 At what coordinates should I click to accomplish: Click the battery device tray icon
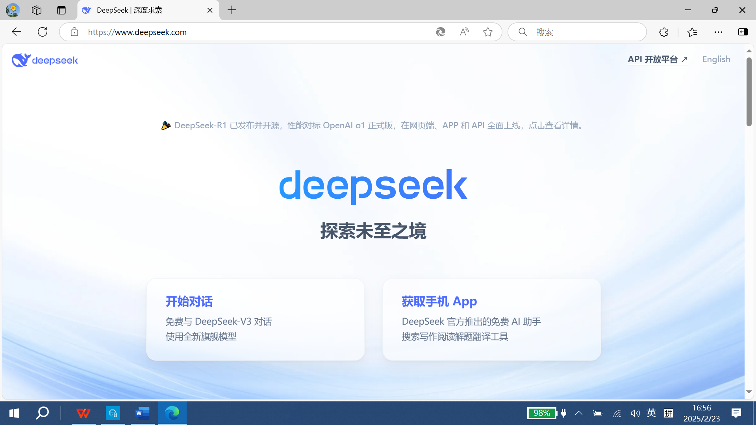598,413
